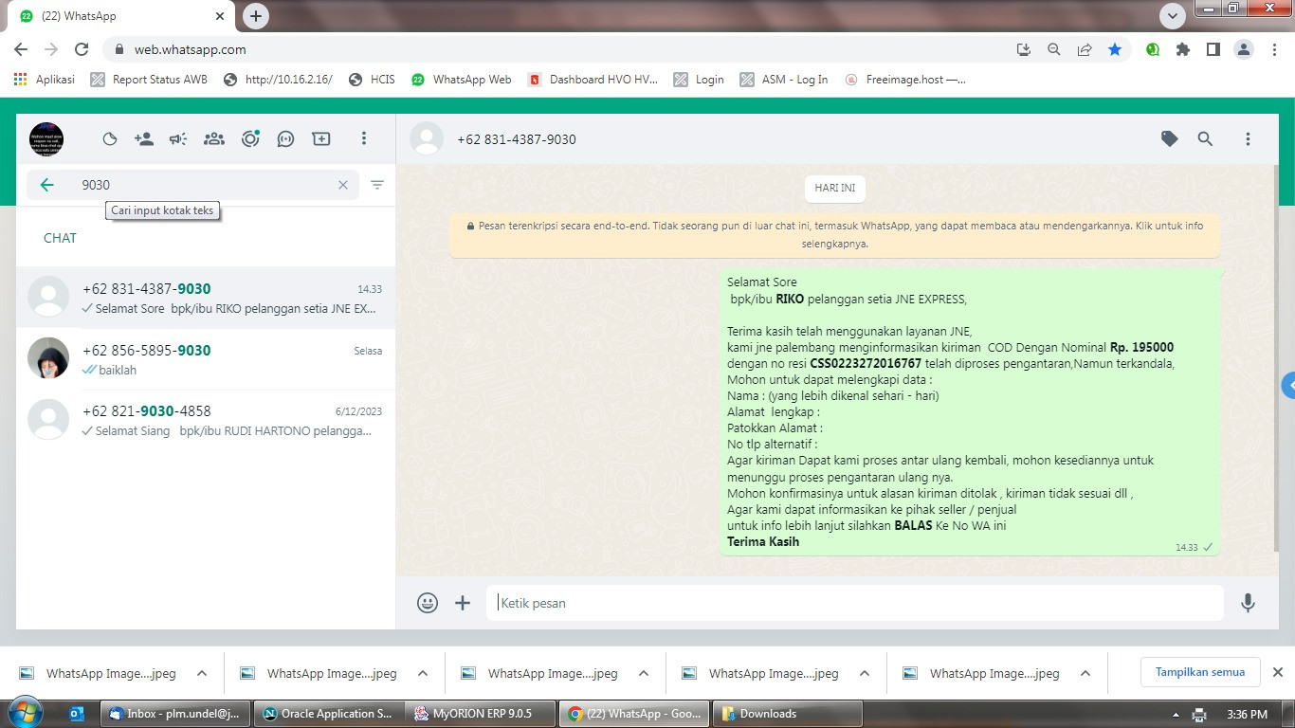1295x728 pixels.
Task: Start a new chat with the plus-box icon
Action: [x=321, y=139]
